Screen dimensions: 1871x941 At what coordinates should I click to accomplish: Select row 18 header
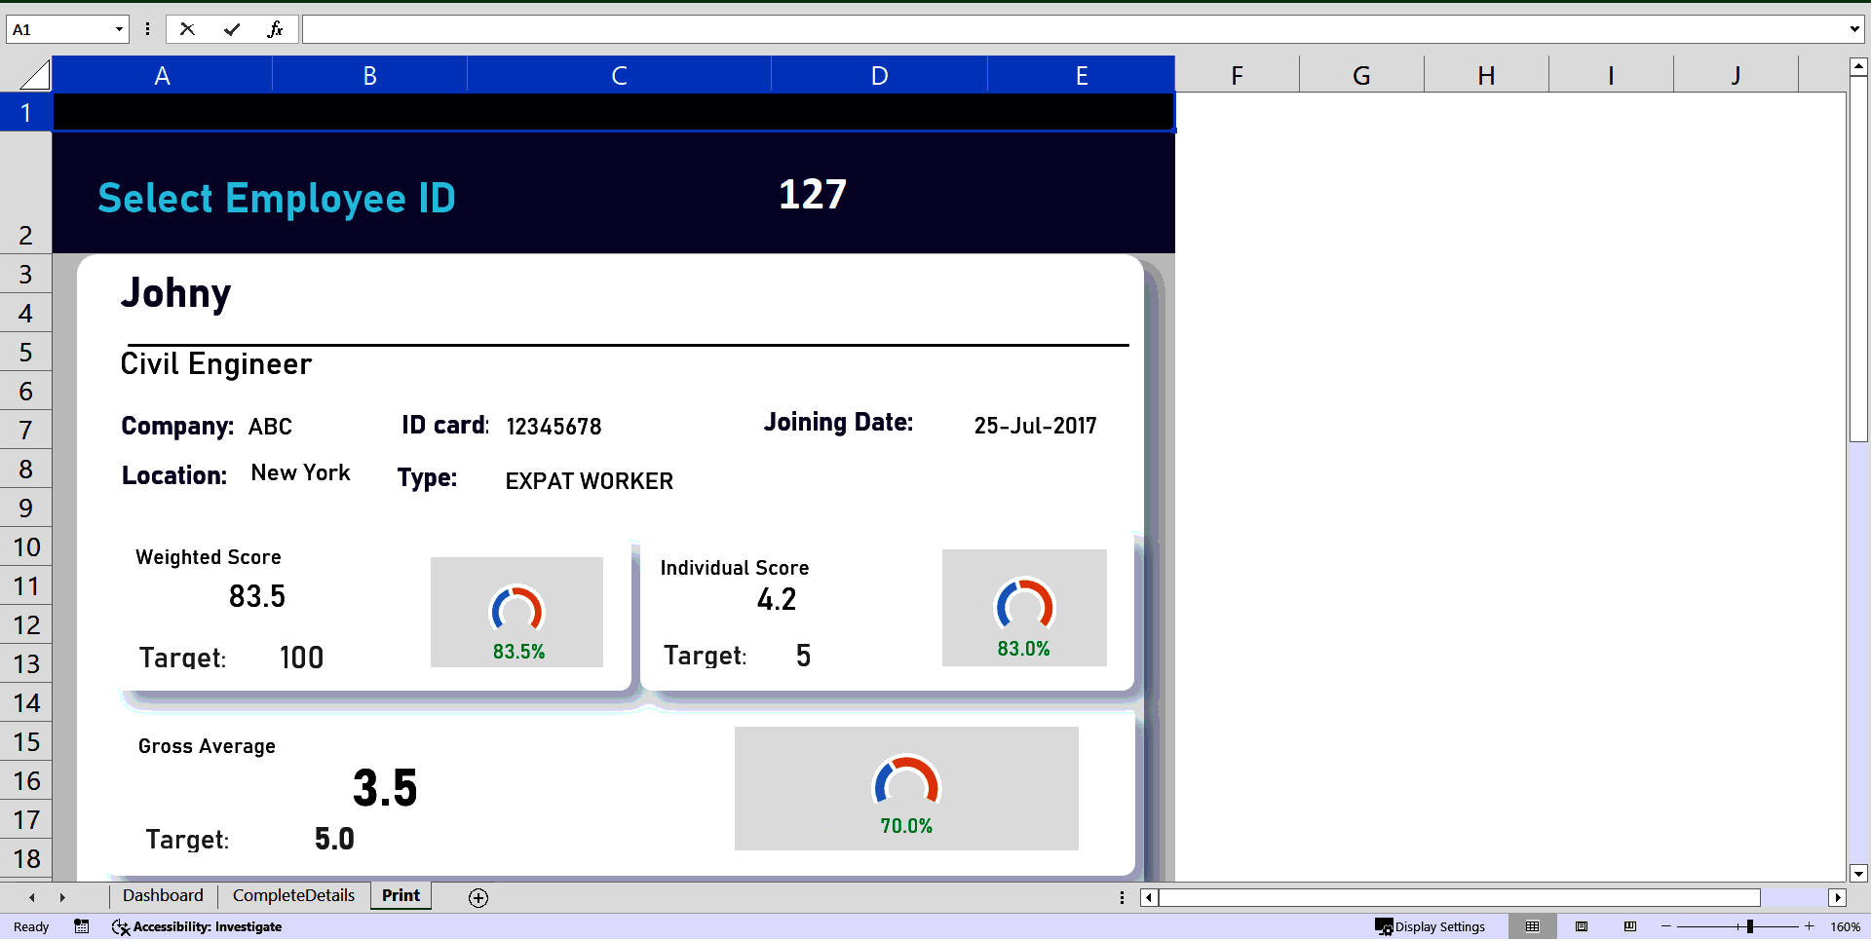click(x=26, y=858)
